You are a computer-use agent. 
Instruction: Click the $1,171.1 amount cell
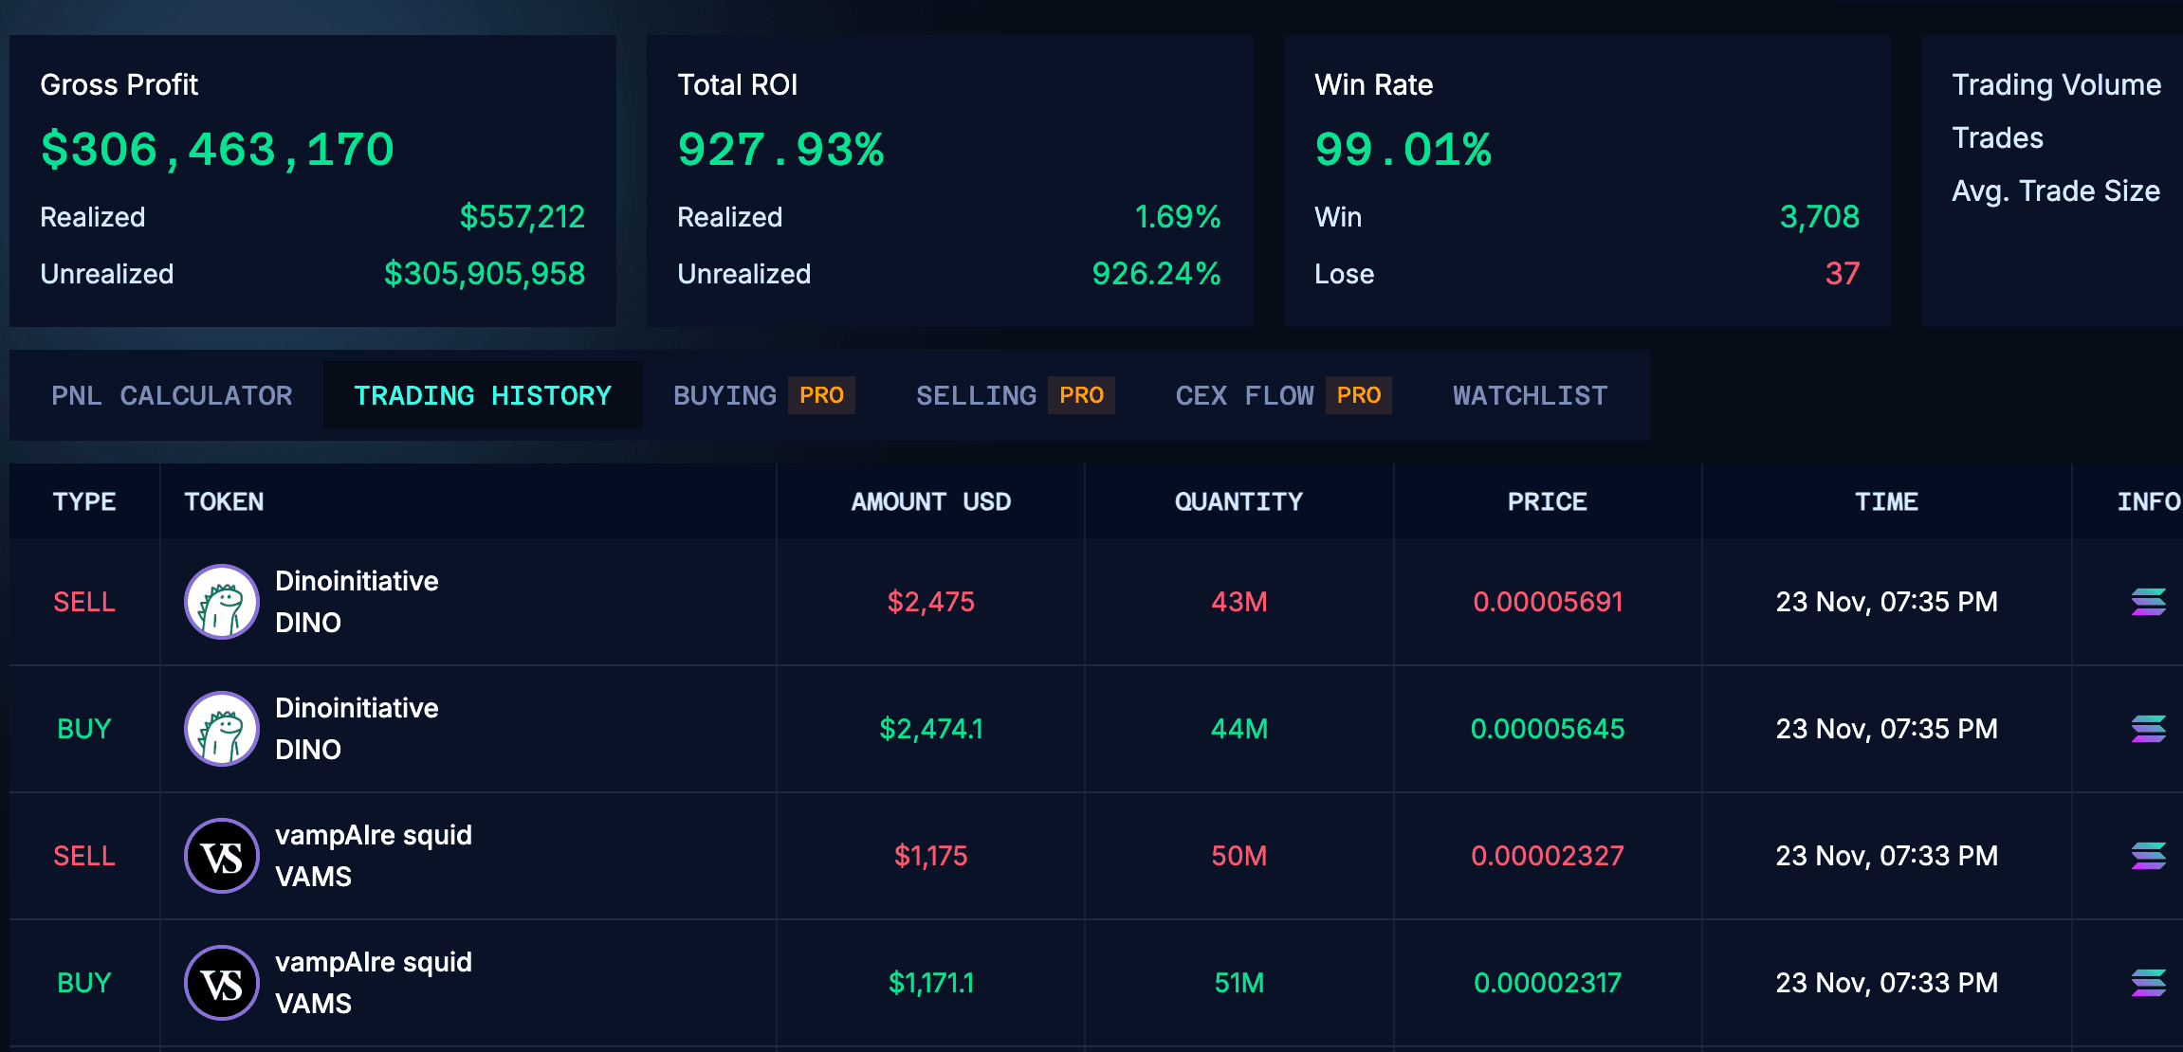coord(930,983)
